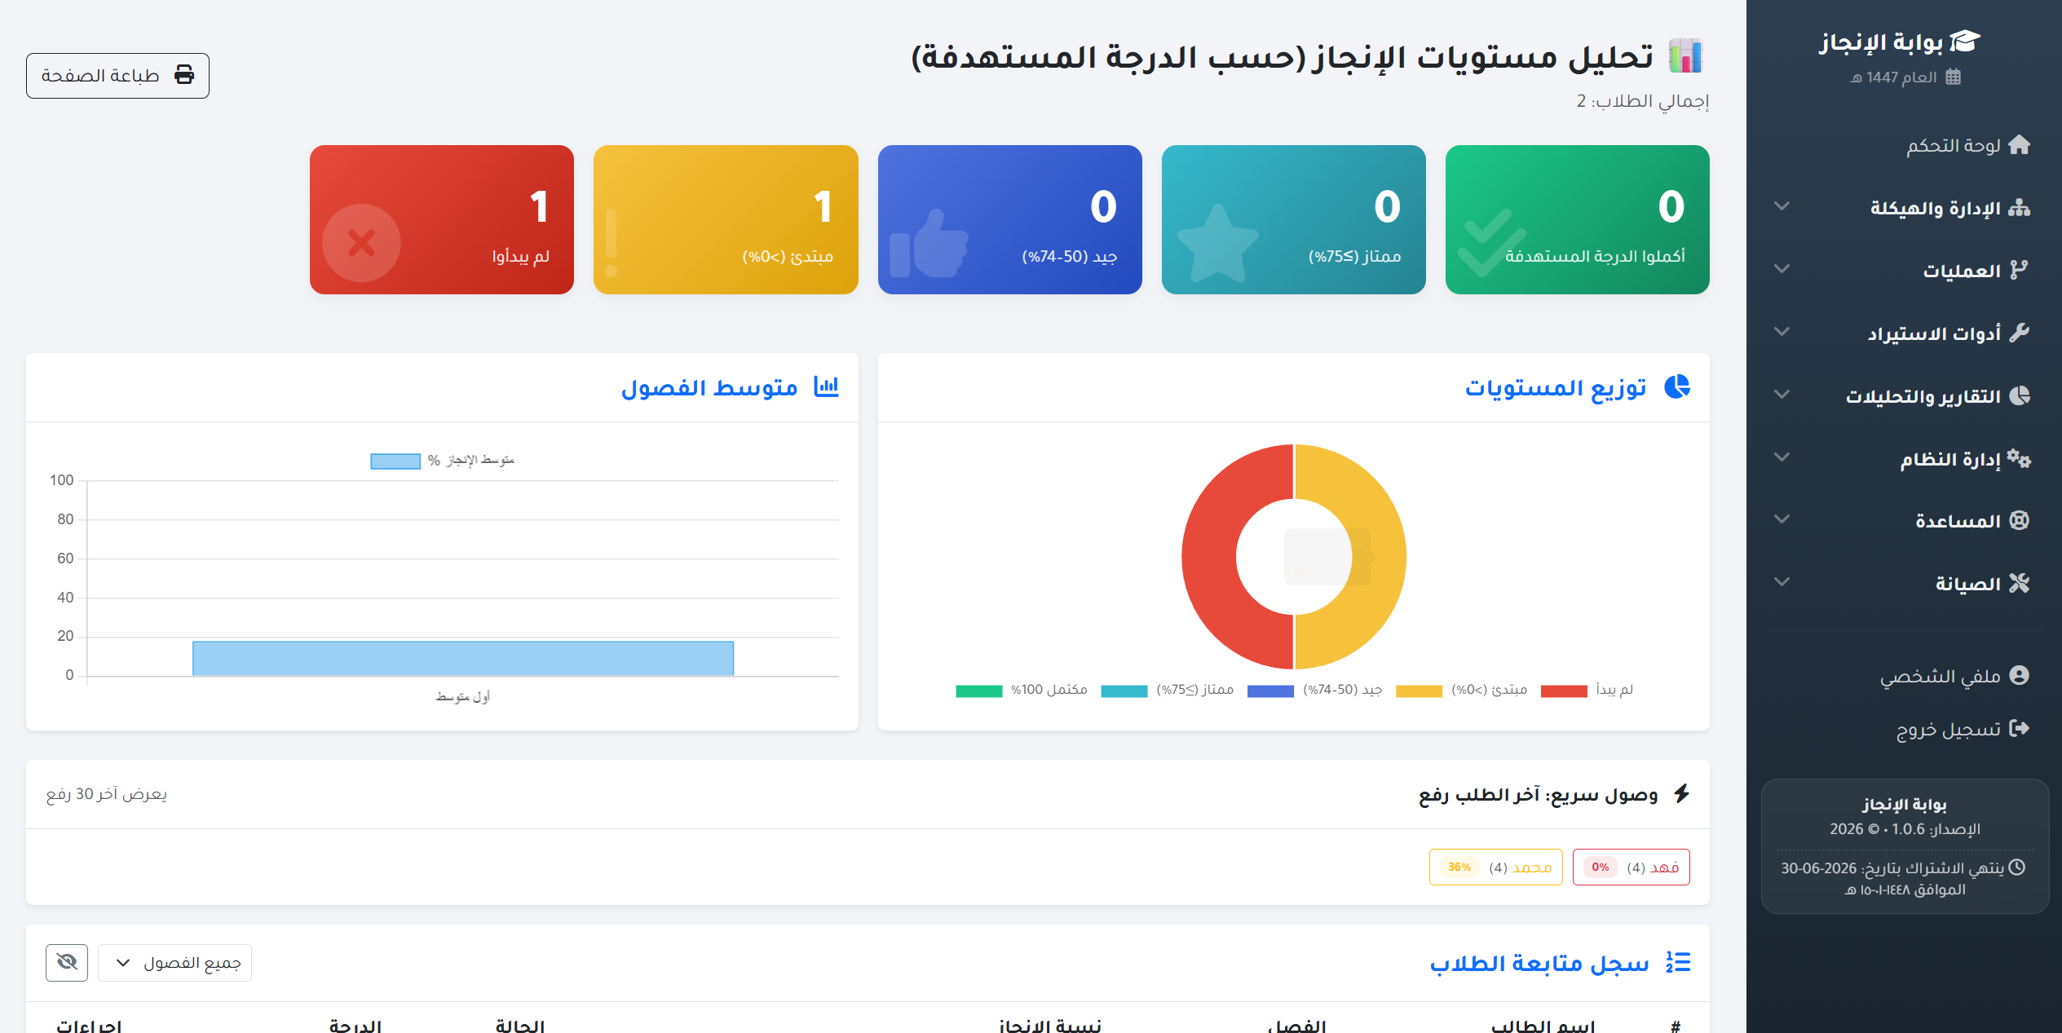The height and width of the screenshot is (1033, 2062).
Task: Toggle the متوسط الإنجاز % bar legend
Action: pos(442,461)
